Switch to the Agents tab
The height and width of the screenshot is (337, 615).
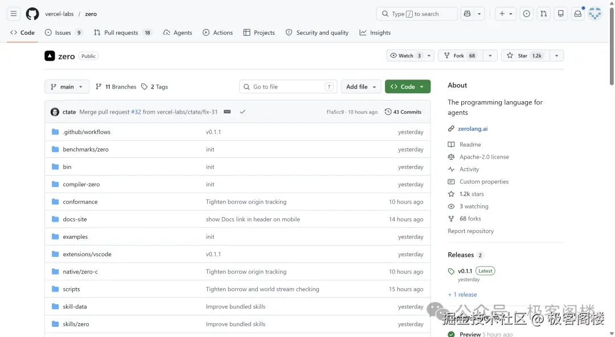(x=178, y=32)
